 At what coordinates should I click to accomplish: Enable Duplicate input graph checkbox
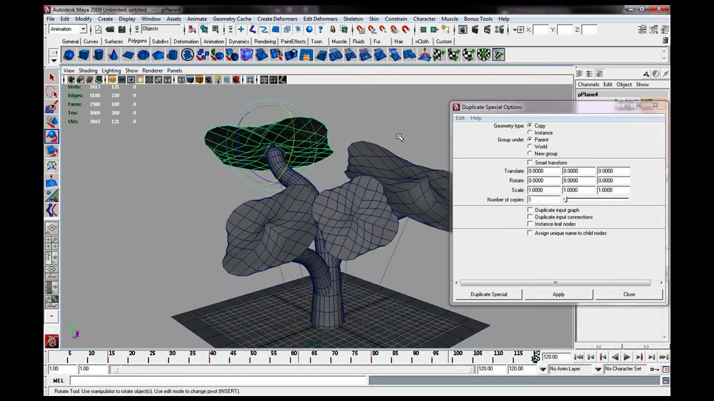(530, 210)
